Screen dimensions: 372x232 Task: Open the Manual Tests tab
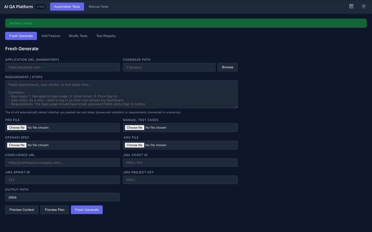coord(98,7)
